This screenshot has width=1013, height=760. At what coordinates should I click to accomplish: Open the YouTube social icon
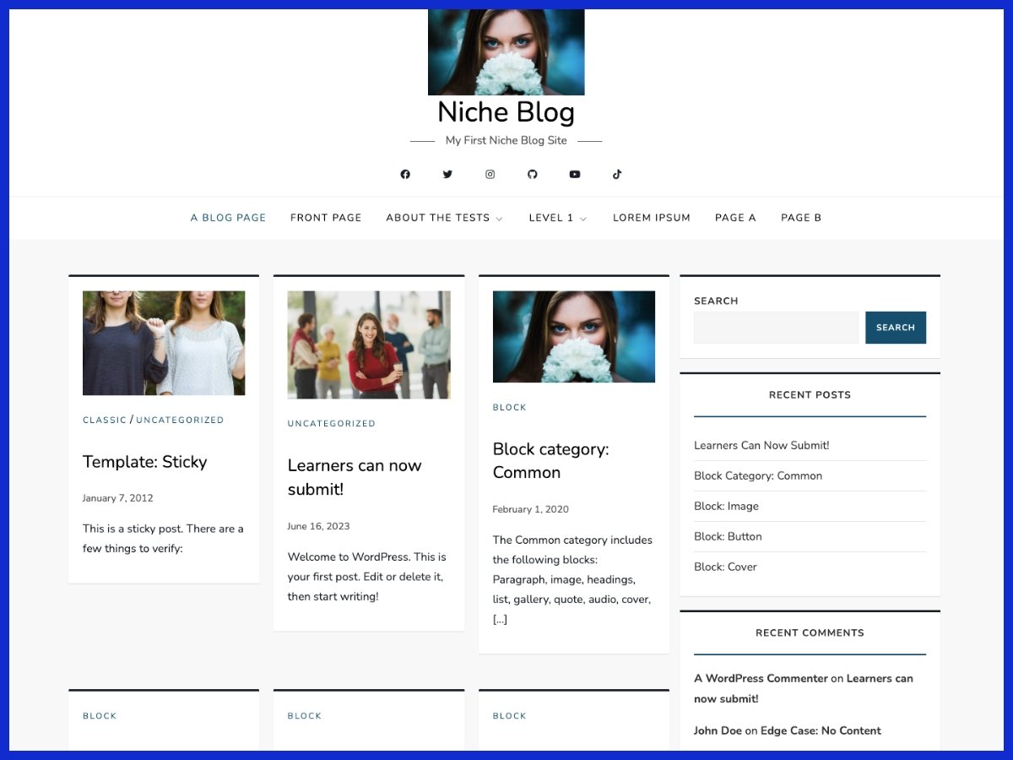pos(575,175)
